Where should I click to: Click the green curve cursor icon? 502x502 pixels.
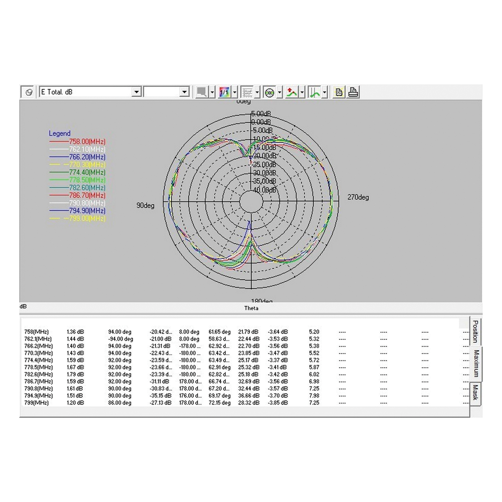314,92
